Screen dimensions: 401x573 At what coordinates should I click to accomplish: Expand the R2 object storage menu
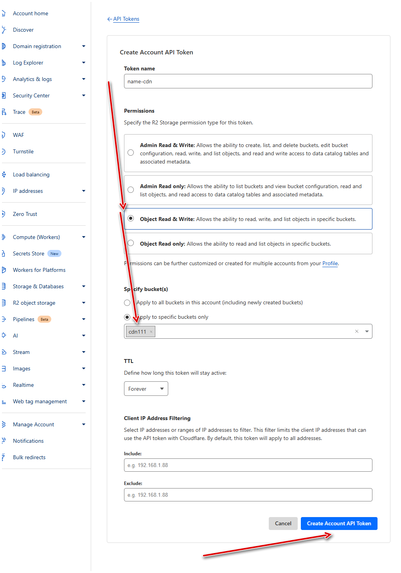click(84, 303)
